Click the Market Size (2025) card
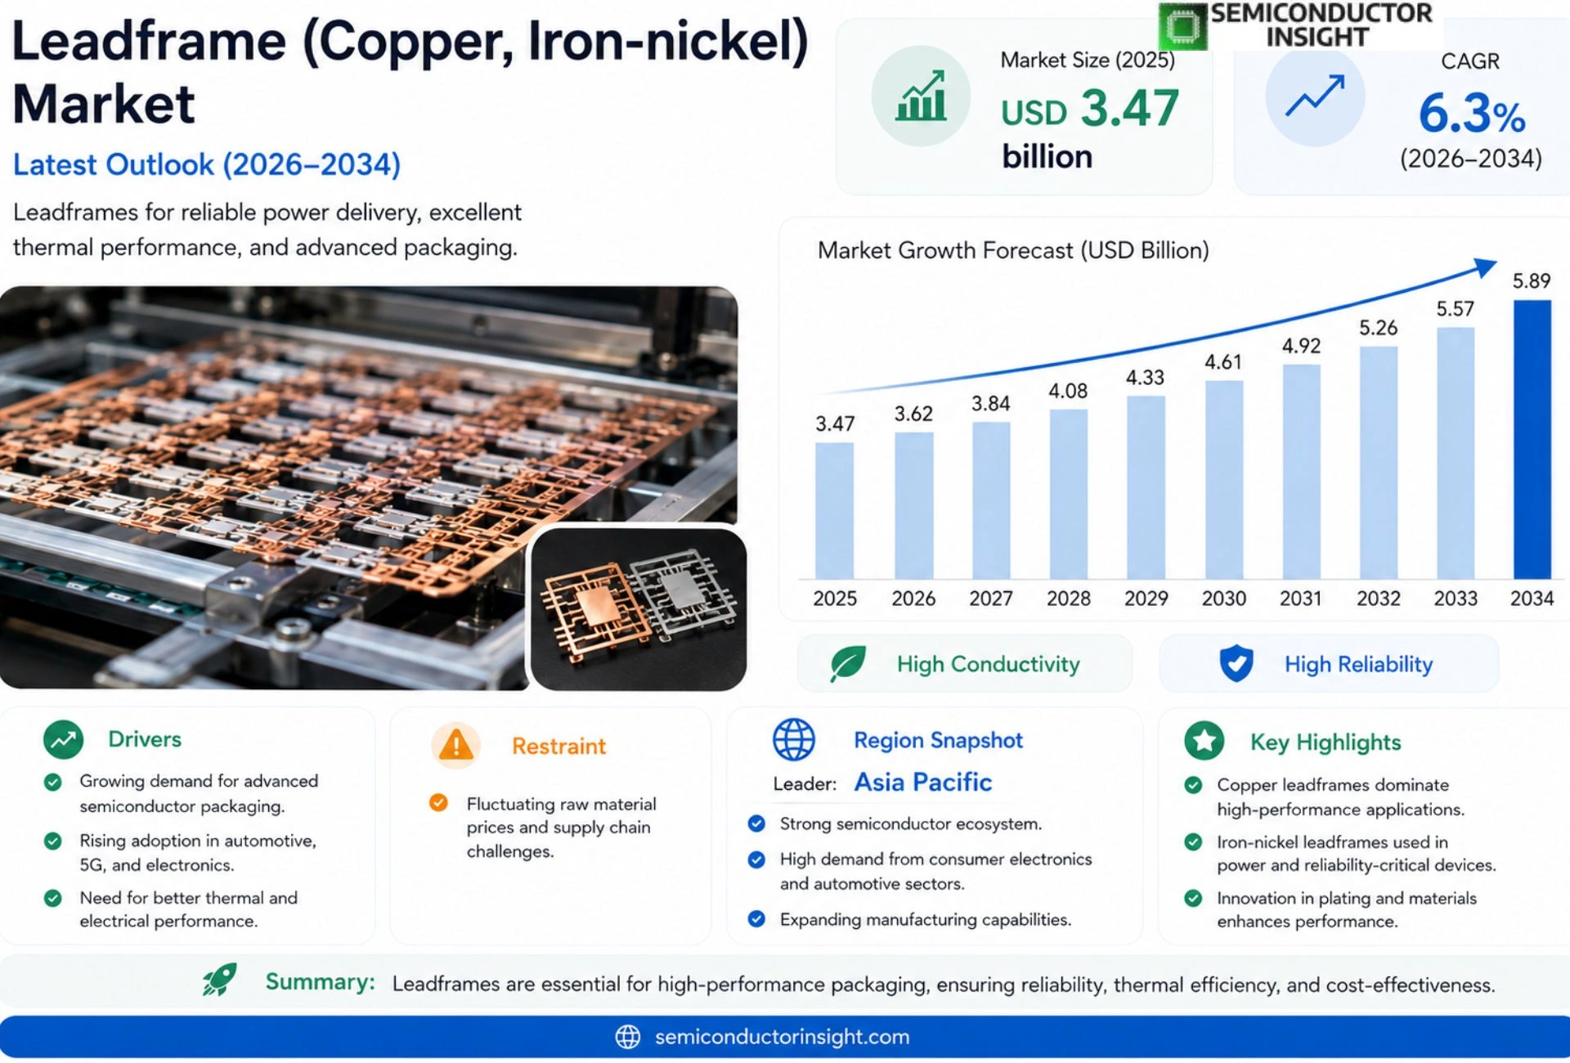This screenshot has height=1063, width=1570. [x=1024, y=108]
